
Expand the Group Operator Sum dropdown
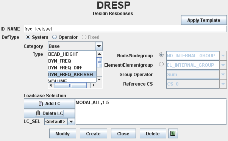[197, 75]
